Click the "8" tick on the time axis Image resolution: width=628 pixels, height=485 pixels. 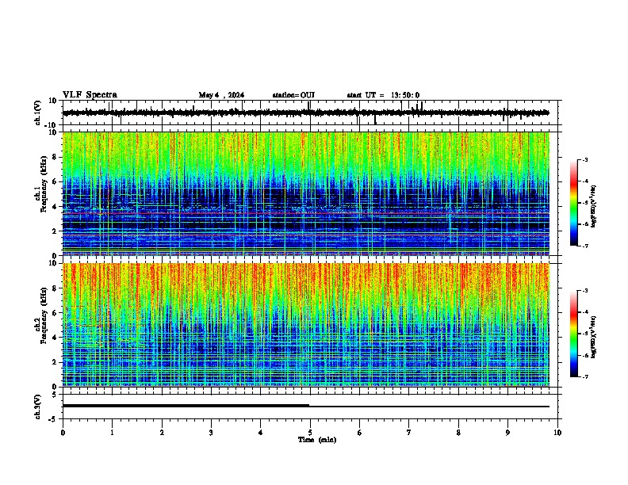pos(458,433)
